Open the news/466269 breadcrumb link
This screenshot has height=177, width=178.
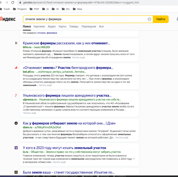click(42, 47)
